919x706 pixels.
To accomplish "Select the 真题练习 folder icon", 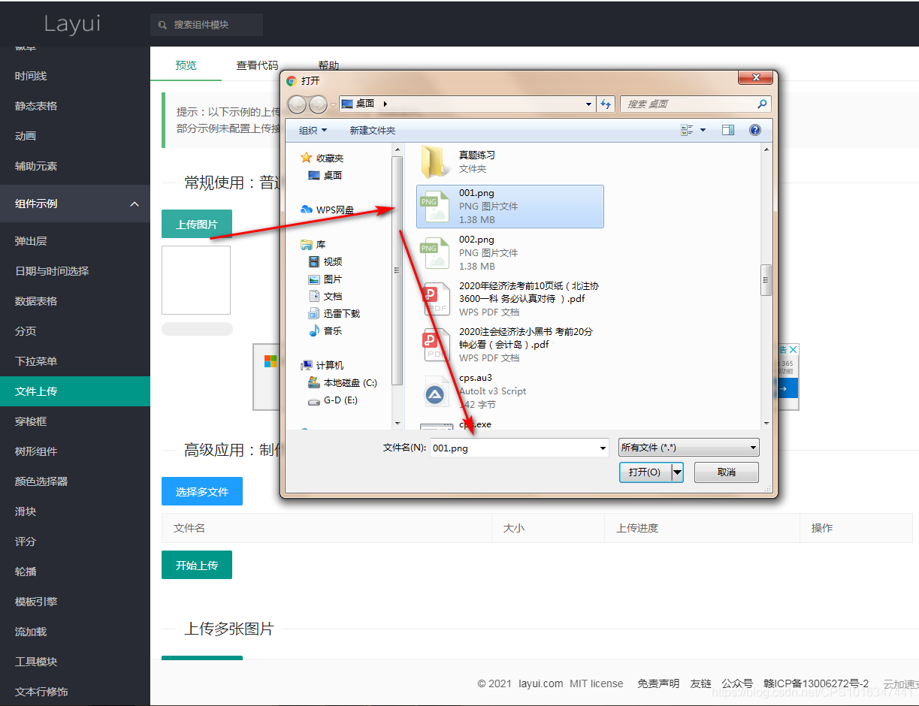I will pos(436,161).
